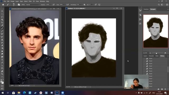Select the Rectangular Marquee tool
This screenshot has height=95, width=169.
(x=2, y=14)
